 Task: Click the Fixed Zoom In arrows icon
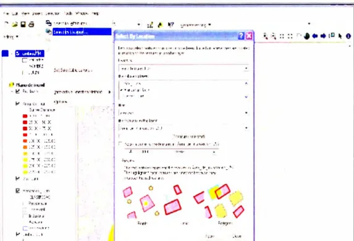click(282, 36)
